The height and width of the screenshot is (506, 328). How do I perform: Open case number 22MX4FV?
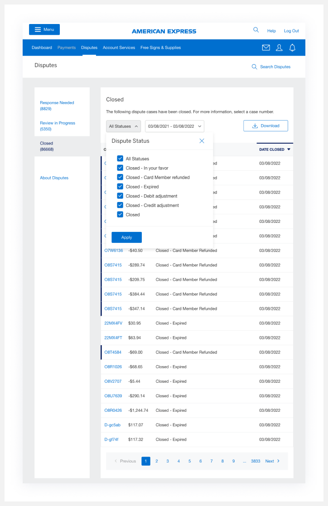pyautogui.click(x=113, y=323)
